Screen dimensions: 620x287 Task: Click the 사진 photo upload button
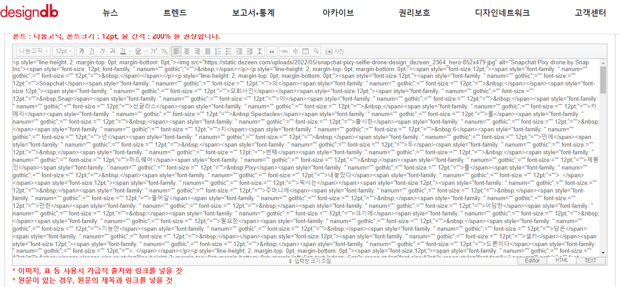pos(335,51)
